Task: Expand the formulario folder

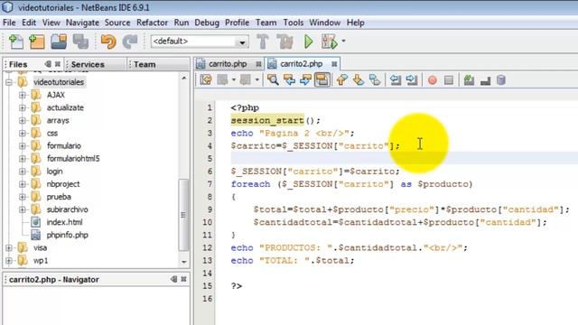Action: click(x=22, y=146)
